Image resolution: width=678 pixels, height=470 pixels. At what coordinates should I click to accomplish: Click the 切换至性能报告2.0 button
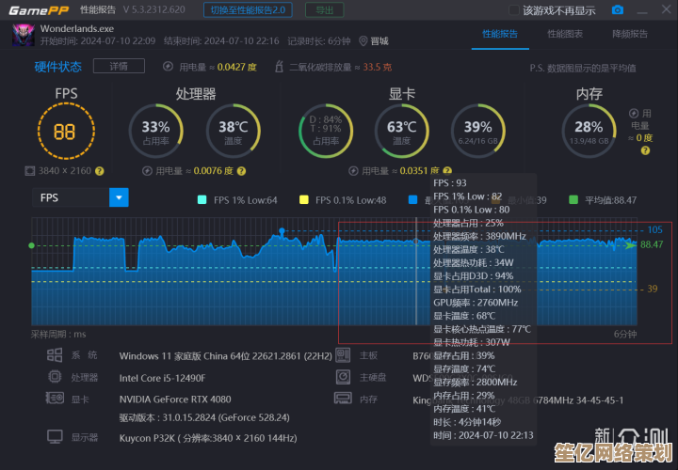point(249,9)
